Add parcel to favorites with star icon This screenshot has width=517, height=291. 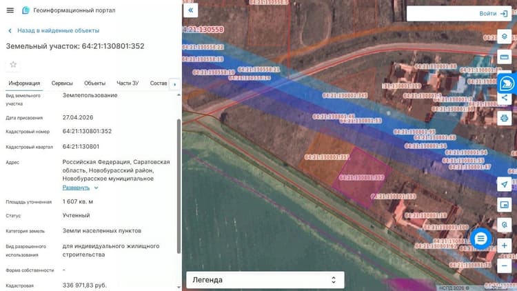(x=13, y=64)
